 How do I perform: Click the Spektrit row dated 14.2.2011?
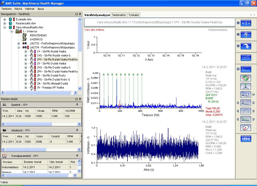41,116
